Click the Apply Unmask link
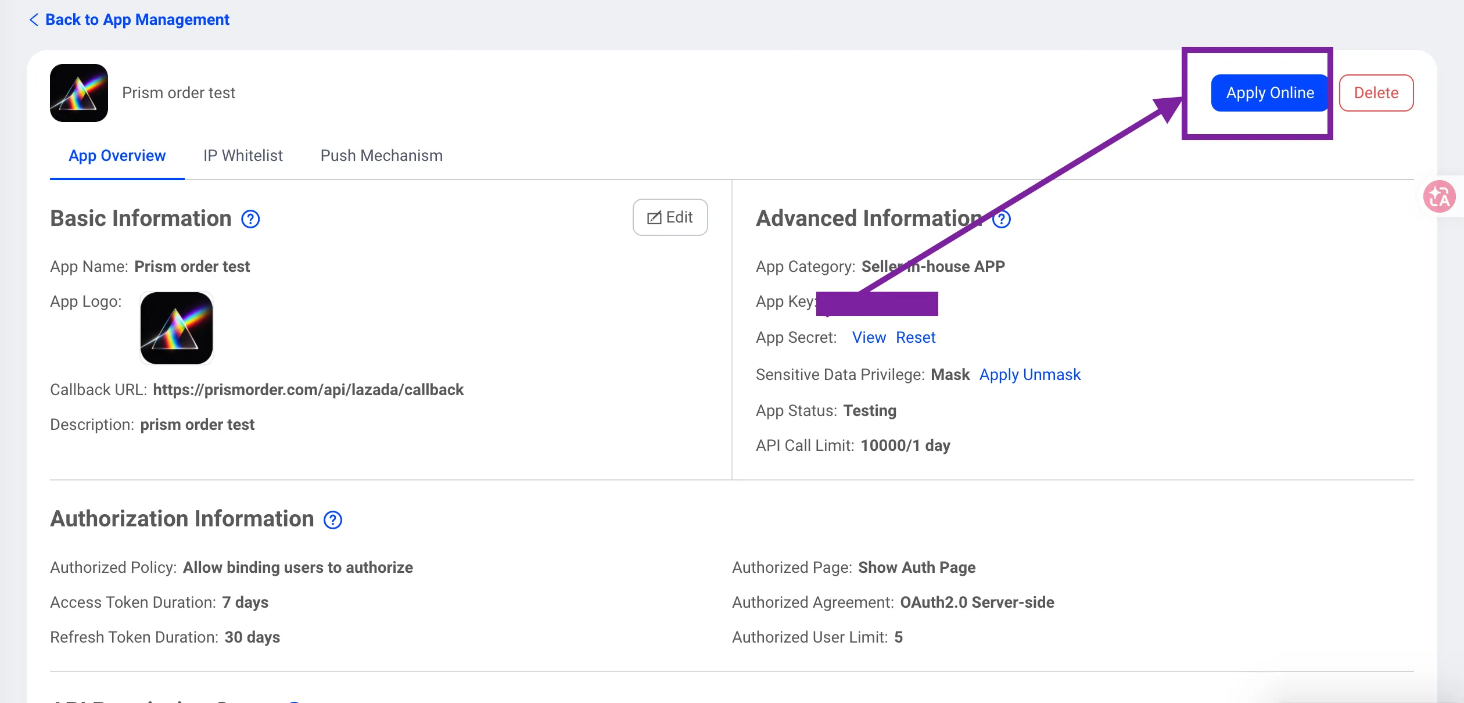 coord(1030,375)
